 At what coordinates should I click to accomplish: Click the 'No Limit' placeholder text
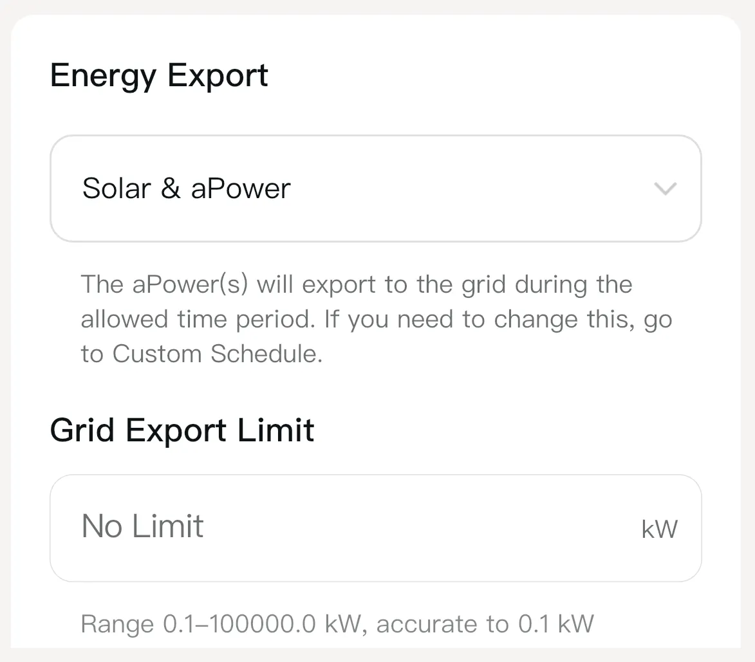142,526
